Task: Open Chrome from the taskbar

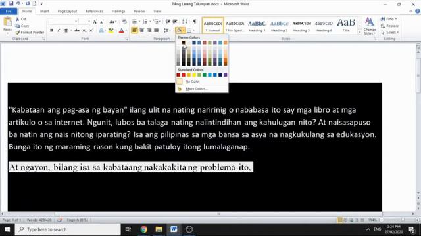Action: click(143, 229)
